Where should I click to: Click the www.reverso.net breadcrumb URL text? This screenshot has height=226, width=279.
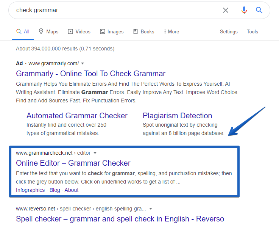(x=81, y=209)
